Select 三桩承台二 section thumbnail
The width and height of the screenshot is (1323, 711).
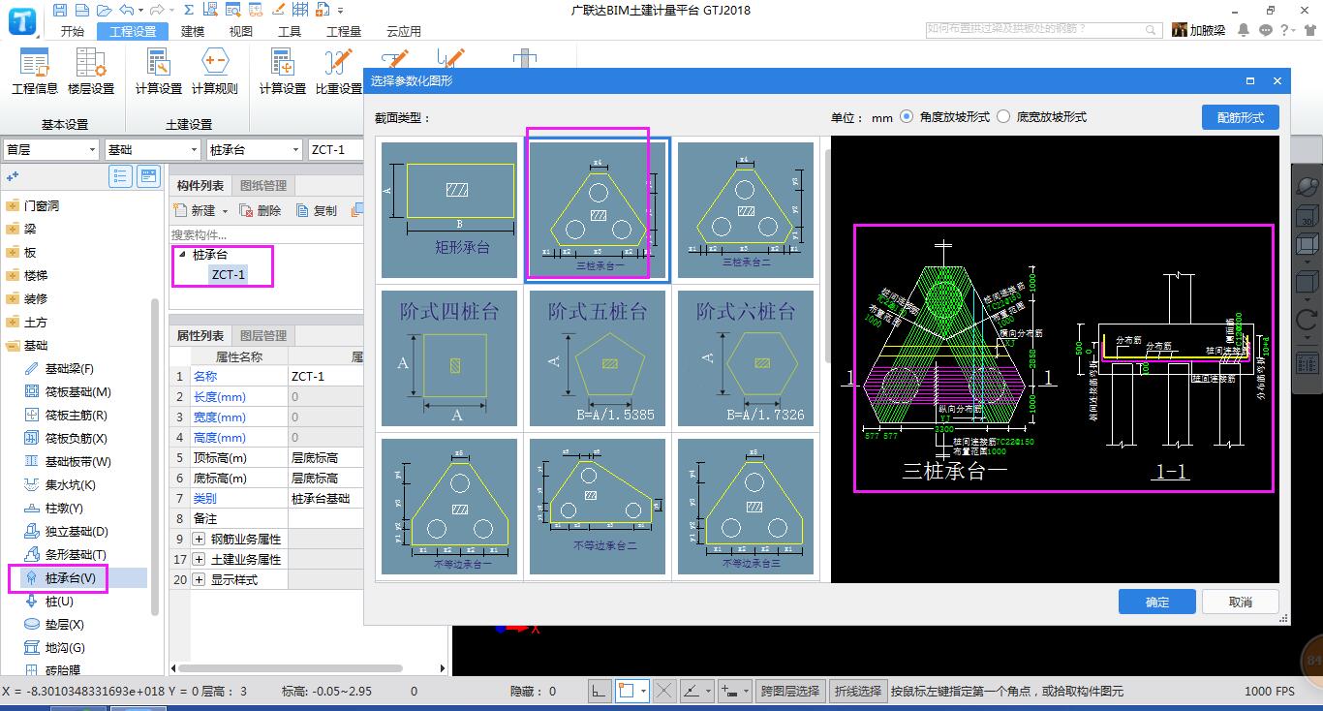tap(746, 210)
